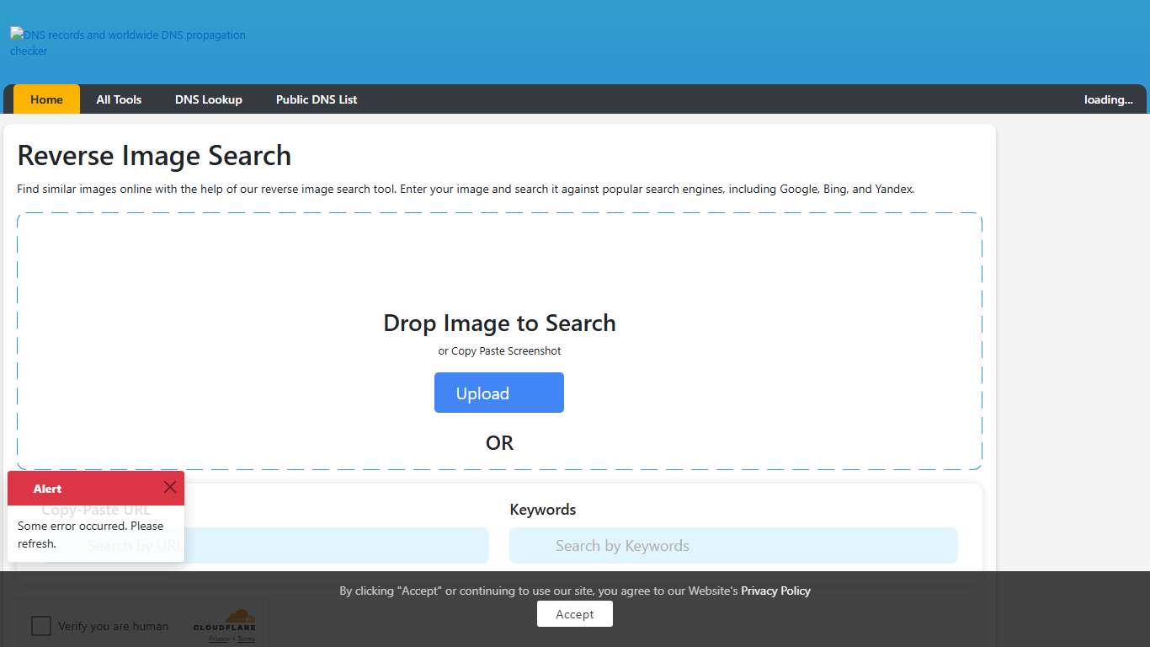1150x647 pixels.
Task: Click the Search by Keywords input field
Action: click(x=732, y=545)
